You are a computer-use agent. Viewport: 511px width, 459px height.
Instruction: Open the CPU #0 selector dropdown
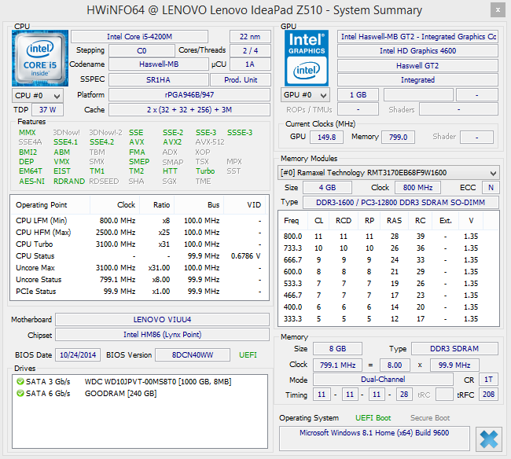tap(38, 96)
